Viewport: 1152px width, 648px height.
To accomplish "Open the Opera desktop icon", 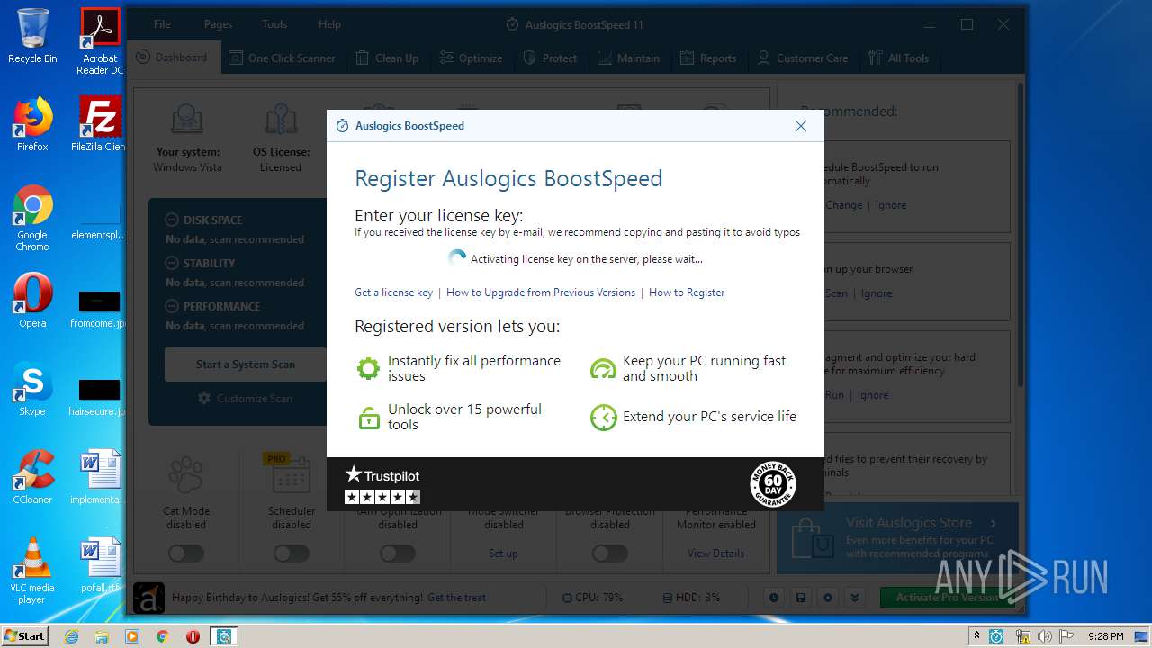I will pos(32,301).
